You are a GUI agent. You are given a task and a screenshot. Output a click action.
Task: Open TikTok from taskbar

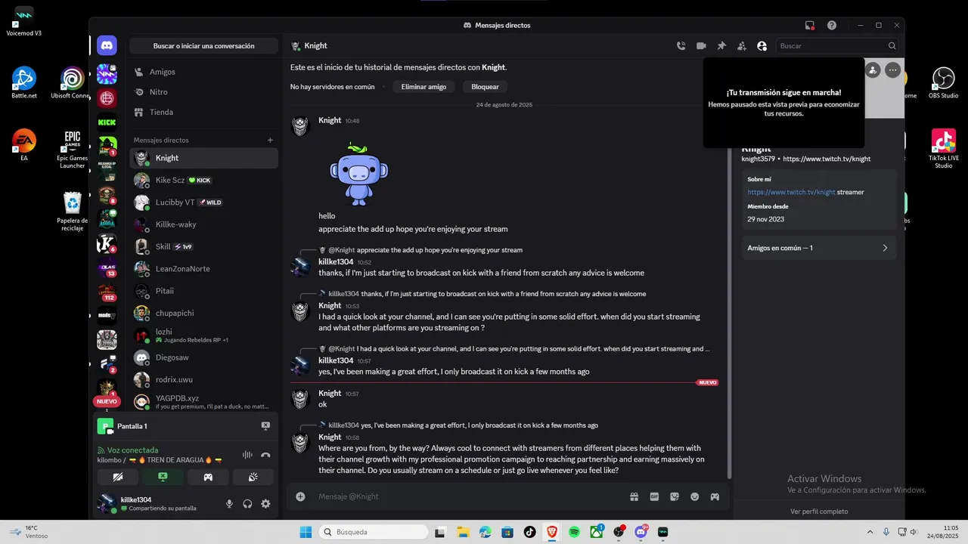click(529, 532)
